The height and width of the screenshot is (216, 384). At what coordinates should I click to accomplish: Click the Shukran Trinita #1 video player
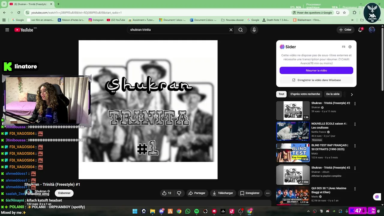point(148,110)
